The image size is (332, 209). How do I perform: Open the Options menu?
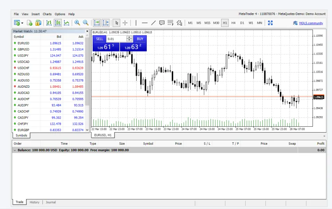pos(60,14)
